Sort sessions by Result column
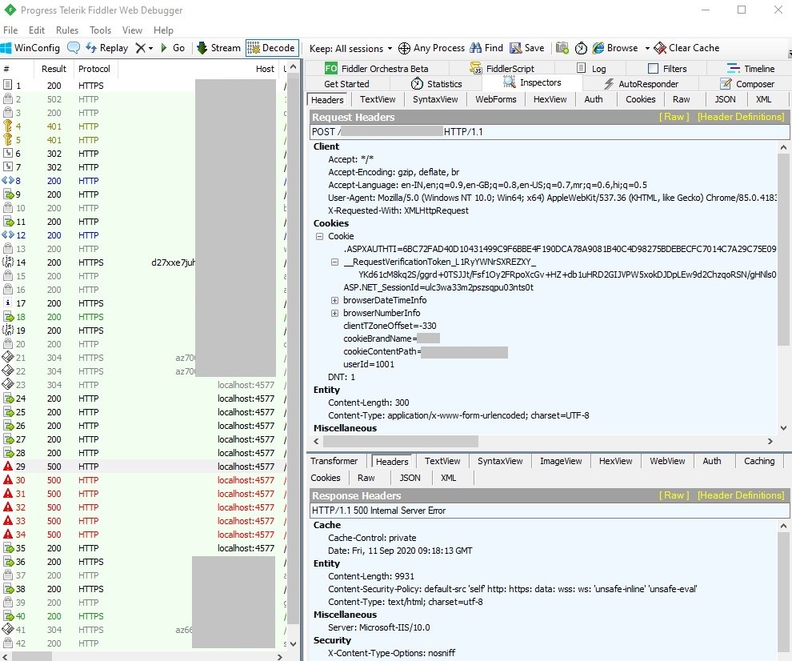The height and width of the screenshot is (661, 792). tap(54, 69)
